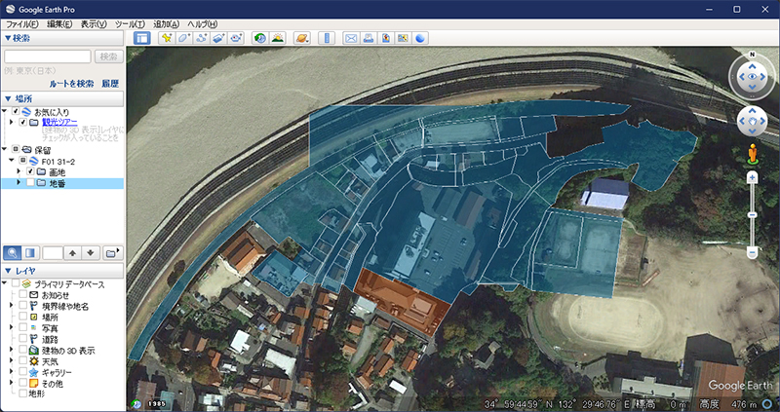The image size is (780, 412).
Task: Click the 検索 search button
Action: coord(108,56)
